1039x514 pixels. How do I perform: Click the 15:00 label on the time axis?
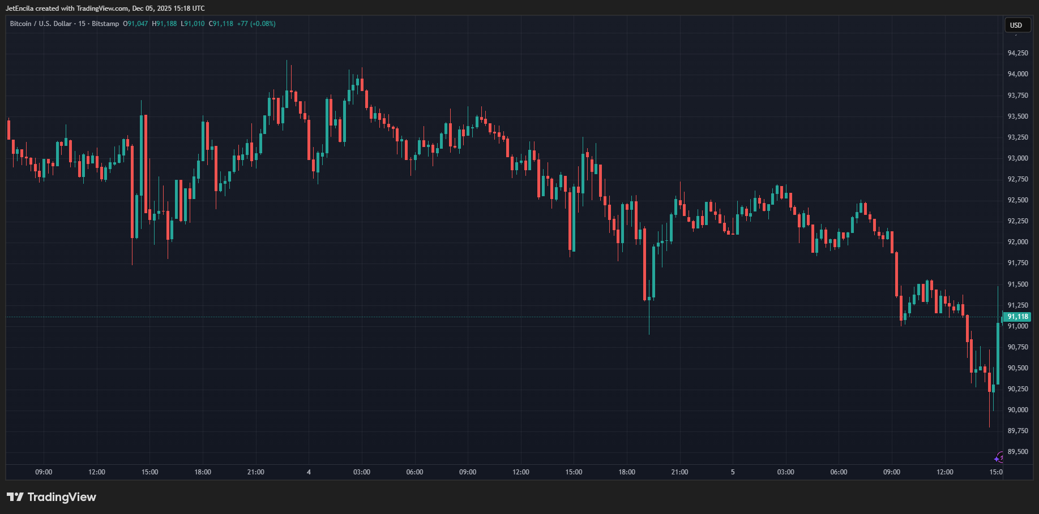pyautogui.click(x=149, y=472)
